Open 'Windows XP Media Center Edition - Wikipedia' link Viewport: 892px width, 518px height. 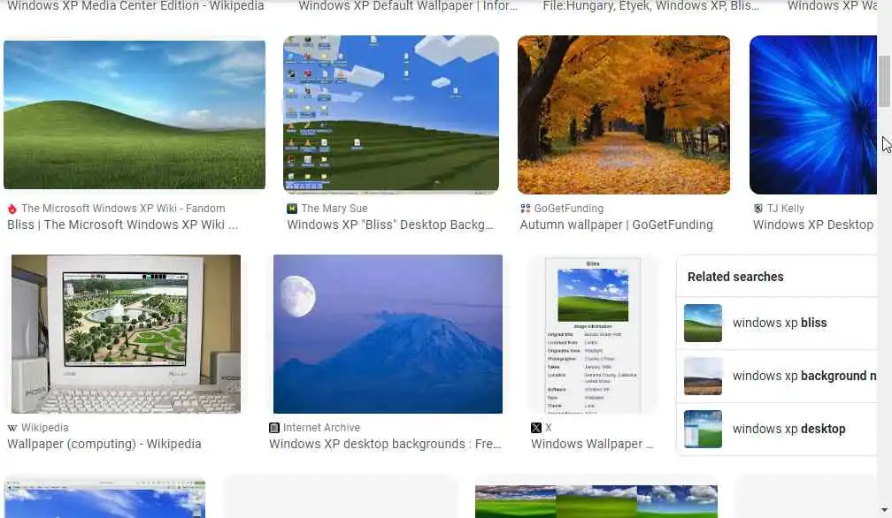click(x=135, y=5)
